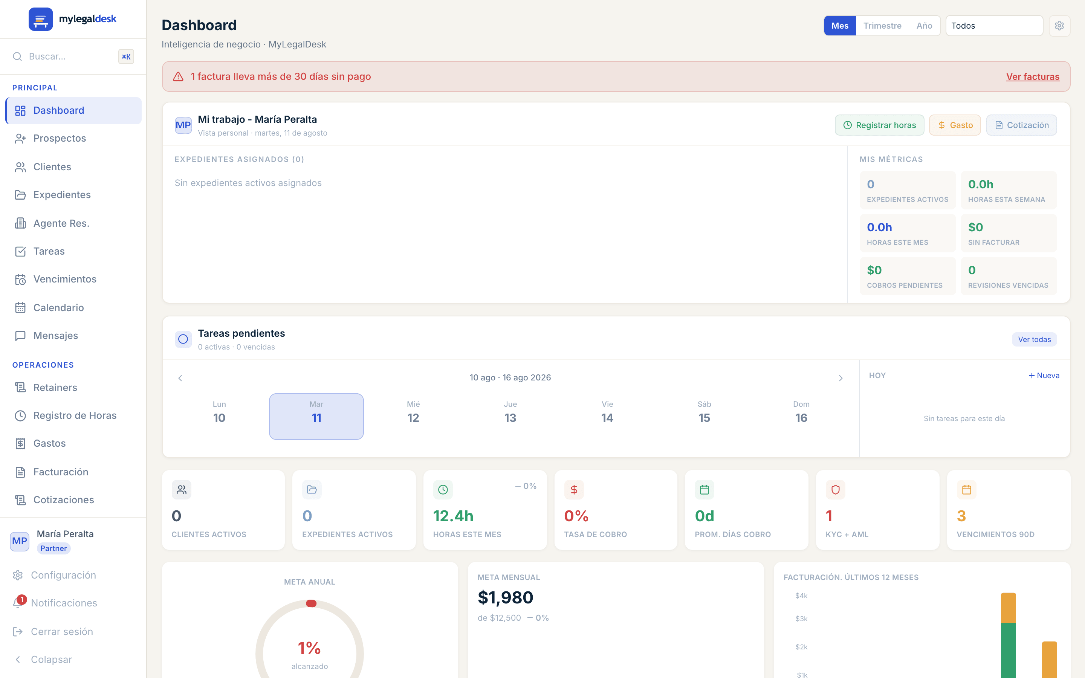Click the Agente Res. building icon
This screenshot has width=1085, height=678.
[20, 223]
